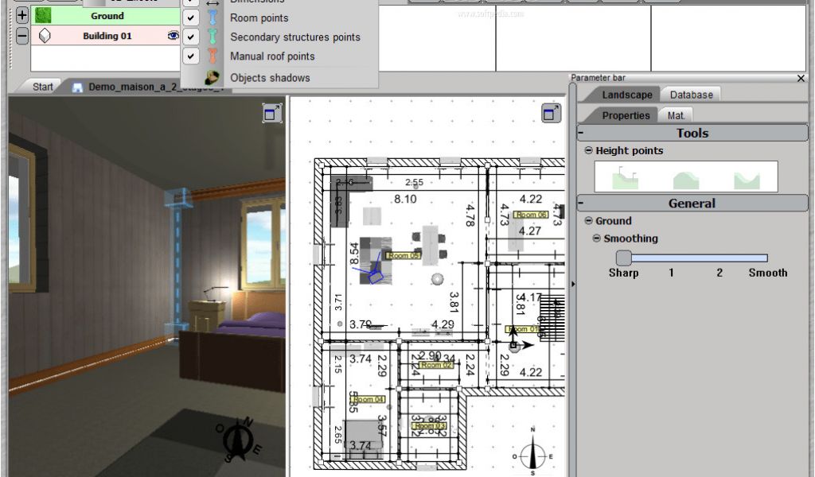
Task: Select the first height point tool icon
Action: (626, 177)
